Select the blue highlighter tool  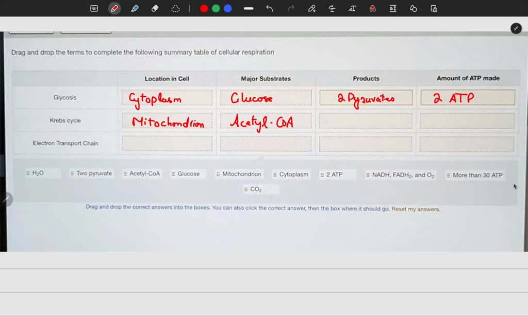pos(135,8)
